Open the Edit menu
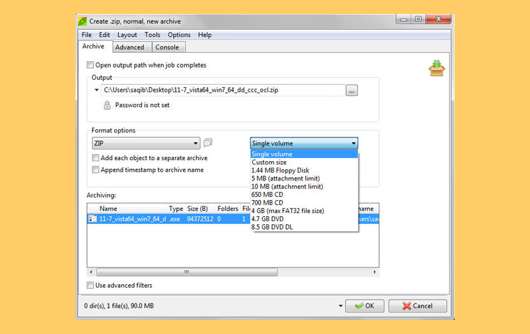 [x=105, y=35]
